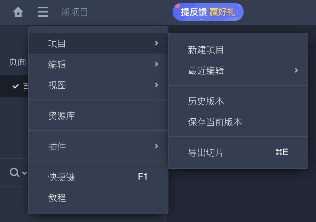316x222 pixels.
Task: Open 历史版本 entry
Action: [238, 101]
